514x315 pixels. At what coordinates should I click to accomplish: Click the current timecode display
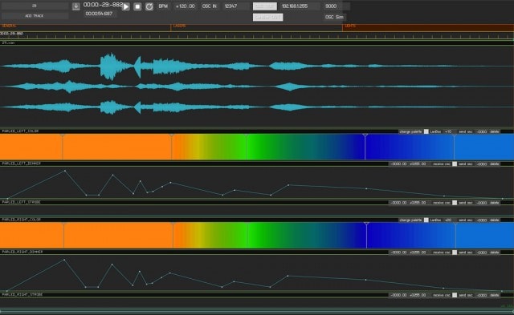click(103, 5)
